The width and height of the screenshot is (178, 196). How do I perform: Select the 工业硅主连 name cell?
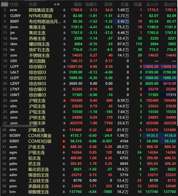(x=39, y=181)
